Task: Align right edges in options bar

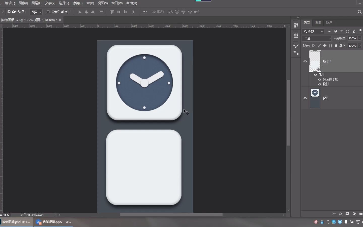Action: pyautogui.click(x=93, y=12)
